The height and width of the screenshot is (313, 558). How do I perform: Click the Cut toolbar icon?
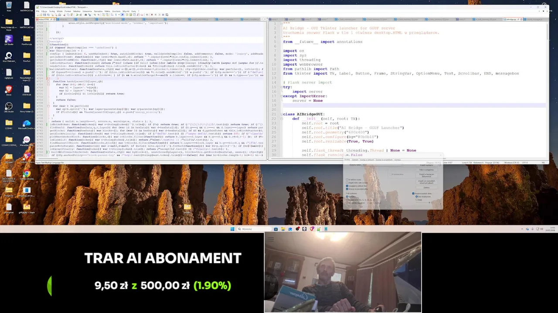coord(65,15)
